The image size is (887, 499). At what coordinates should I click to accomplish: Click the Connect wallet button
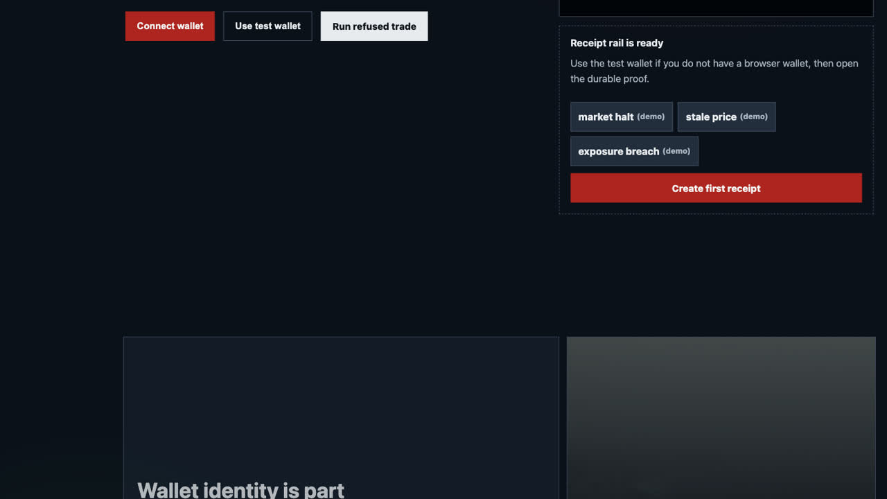point(170,26)
